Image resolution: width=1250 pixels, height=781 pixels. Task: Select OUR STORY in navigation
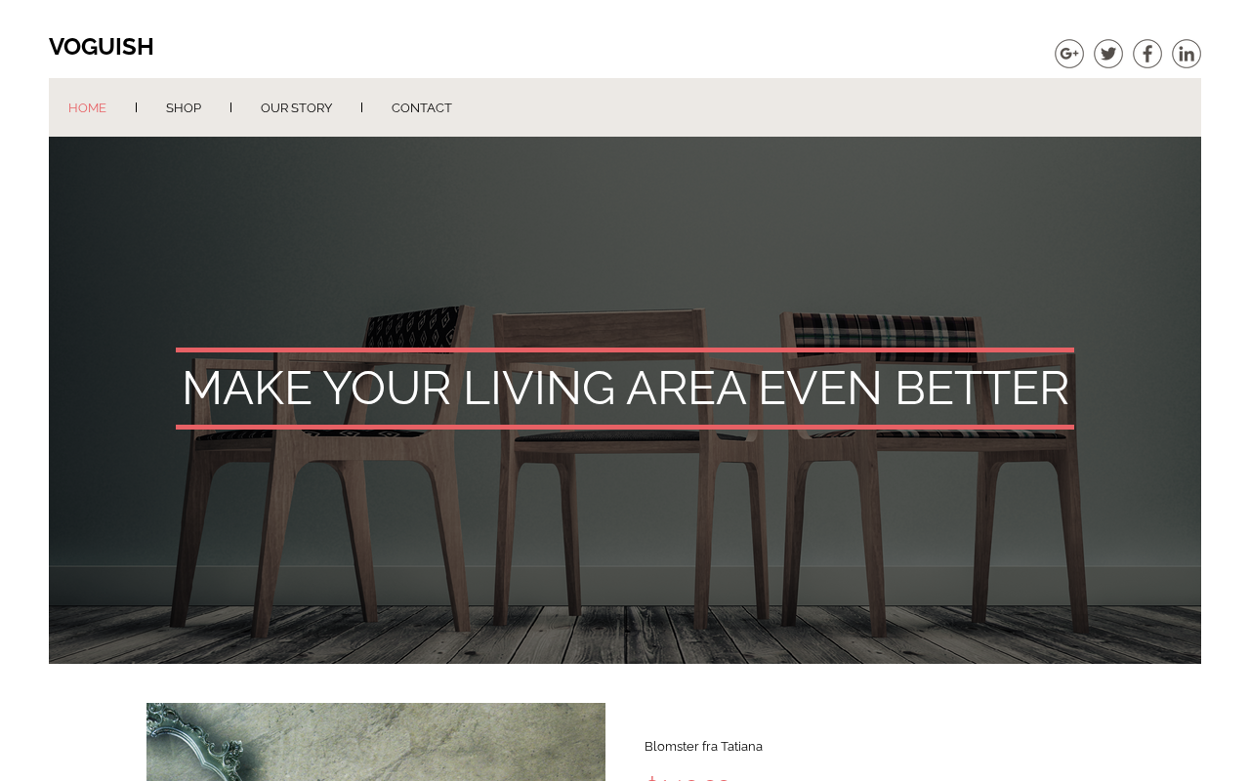[296, 107]
